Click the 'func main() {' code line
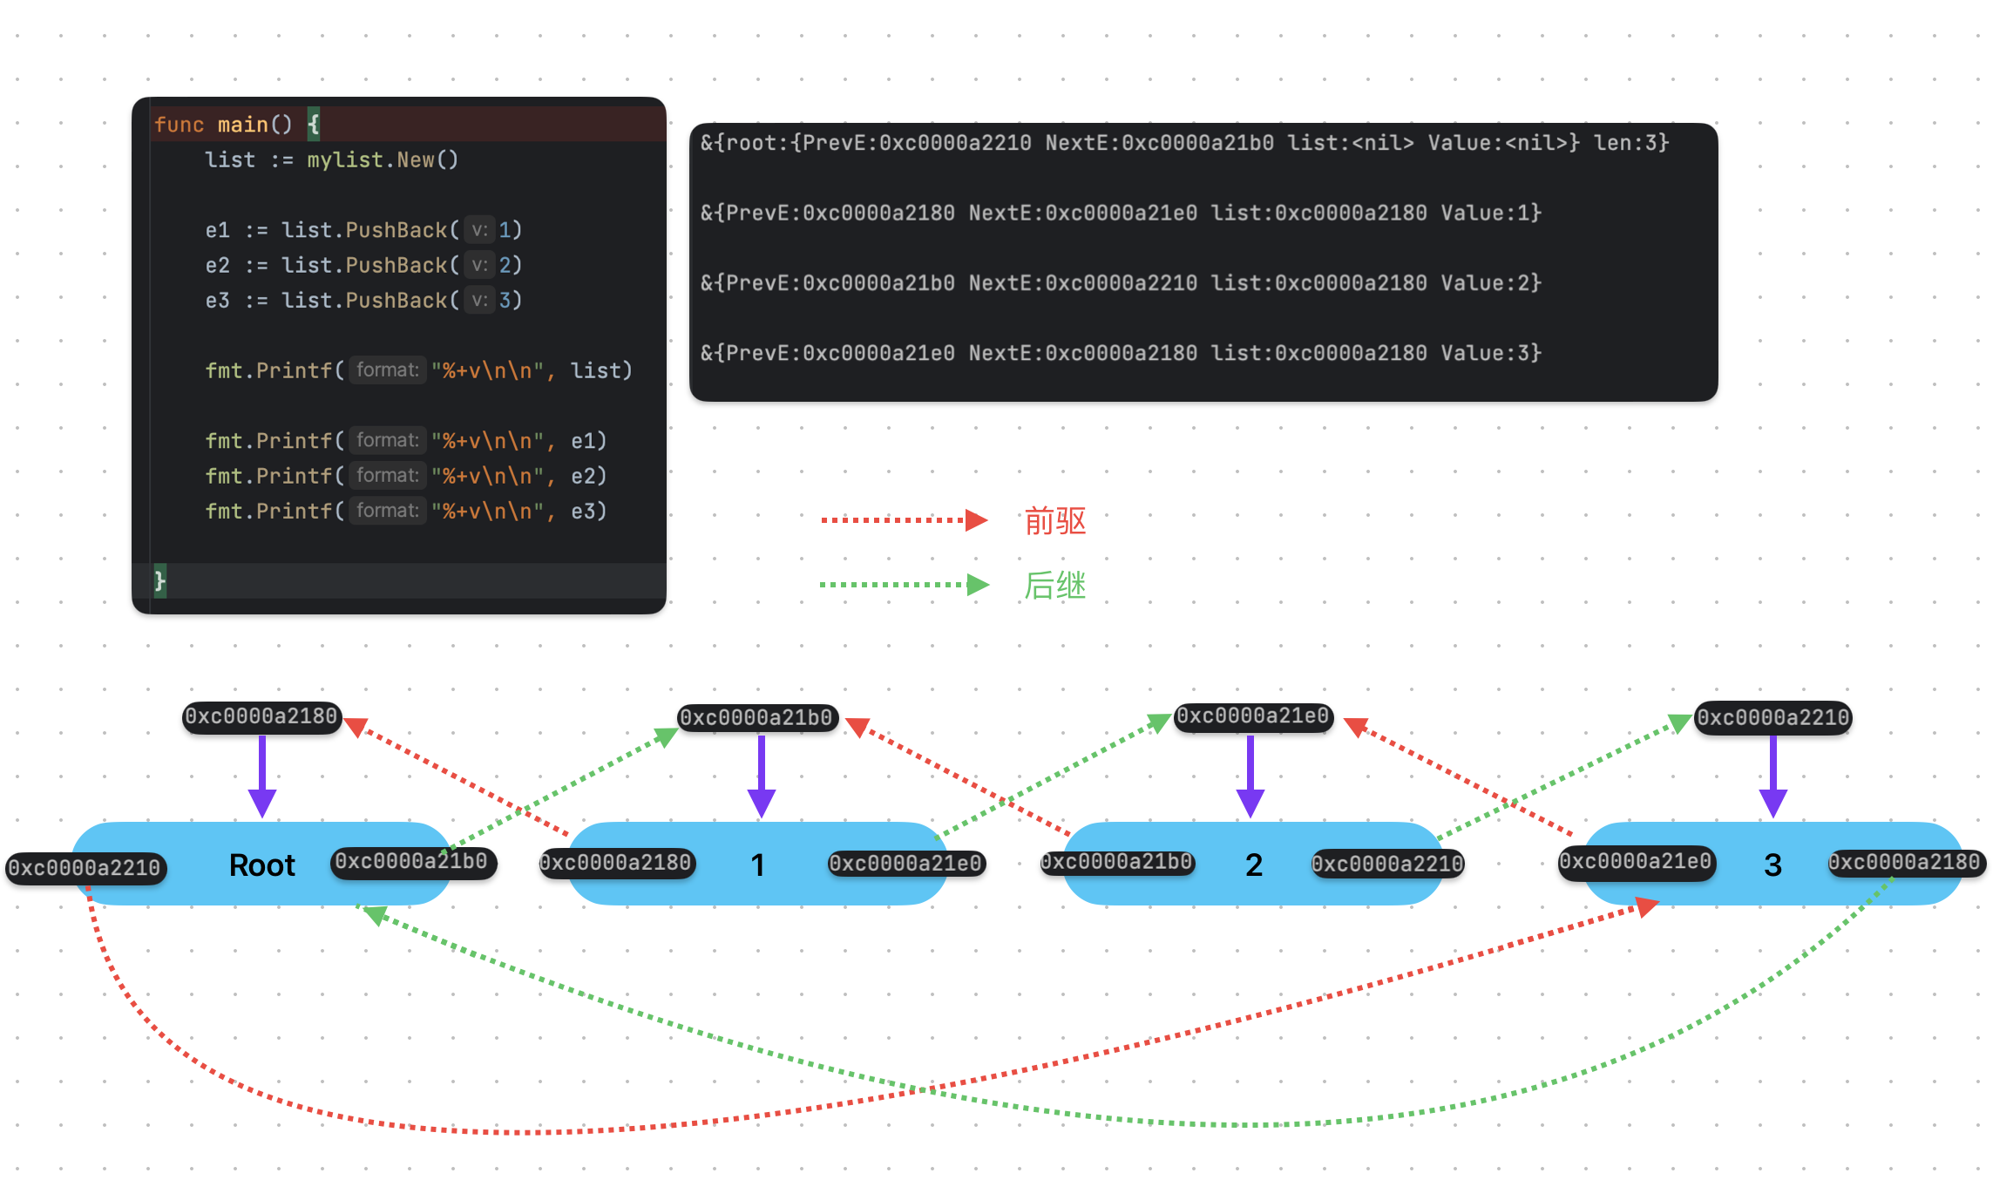The width and height of the screenshot is (2013, 1180). tap(237, 125)
